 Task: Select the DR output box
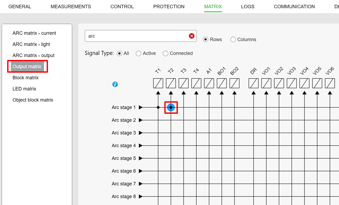(254, 83)
